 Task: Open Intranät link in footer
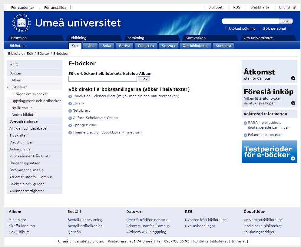coord(239,241)
